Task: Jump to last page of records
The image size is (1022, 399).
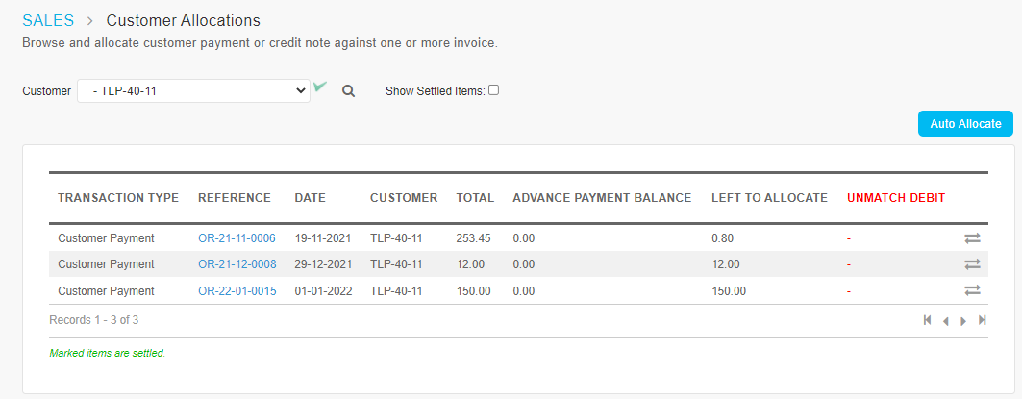Action: coord(983,320)
